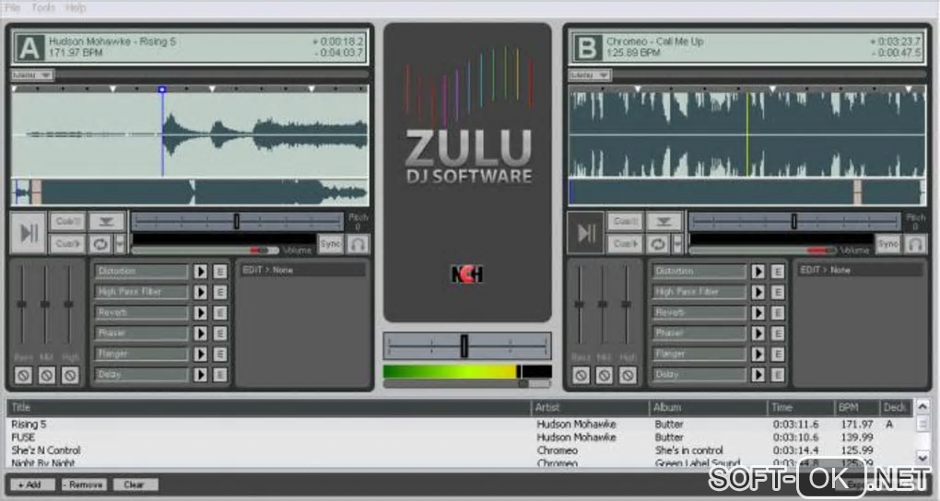
Task: Click deck B volume slider
Action: coord(762,250)
